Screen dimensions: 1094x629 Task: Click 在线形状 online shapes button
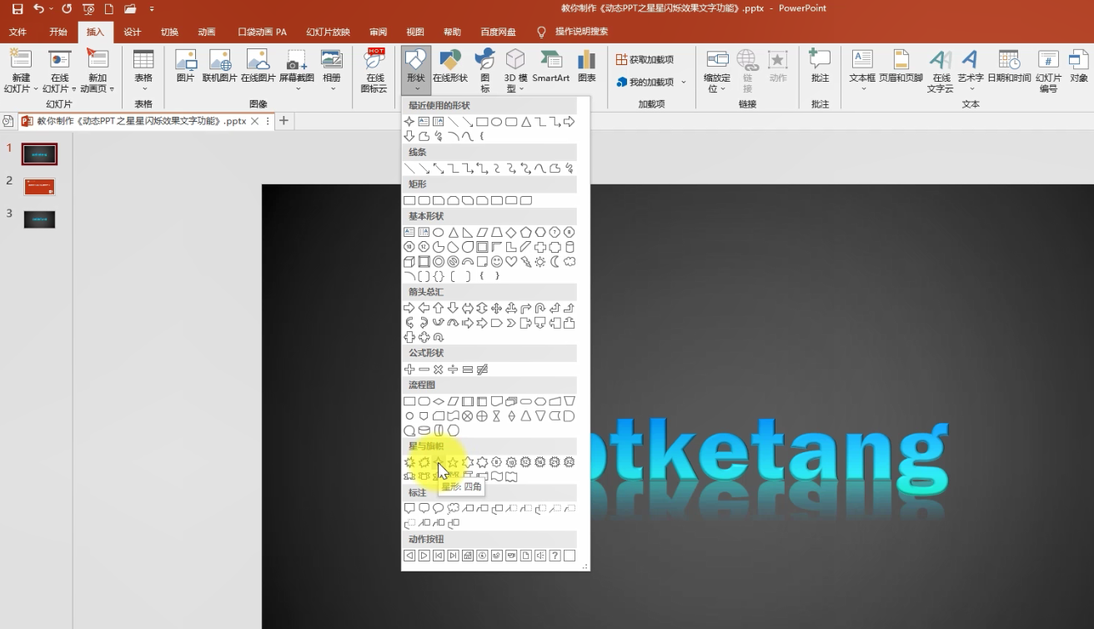click(x=450, y=67)
